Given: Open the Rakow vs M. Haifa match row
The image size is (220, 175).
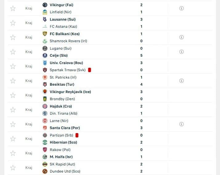Looking at the screenshot, I should pyautogui.click(x=110, y=153).
